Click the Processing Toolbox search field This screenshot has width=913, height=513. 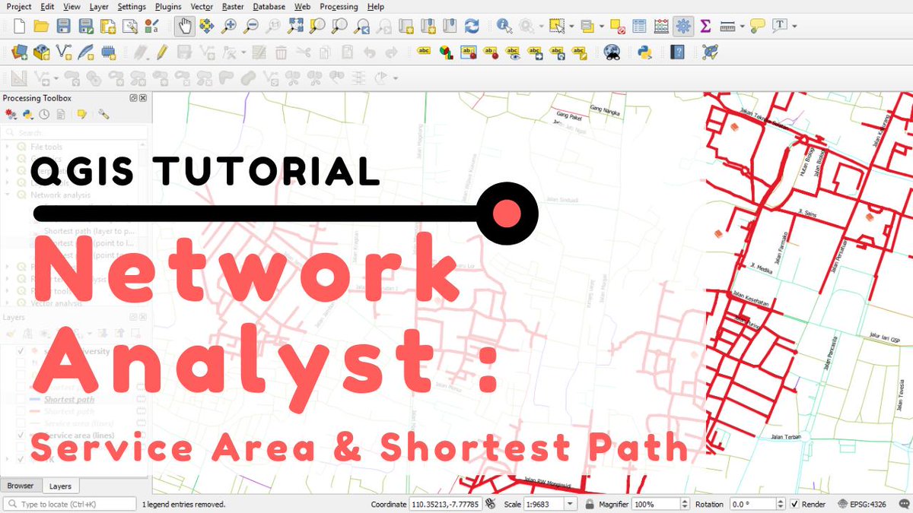[x=75, y=132]
